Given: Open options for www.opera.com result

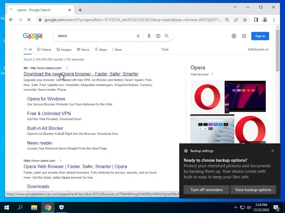Looking at the screenshot, I should (61, 161).
